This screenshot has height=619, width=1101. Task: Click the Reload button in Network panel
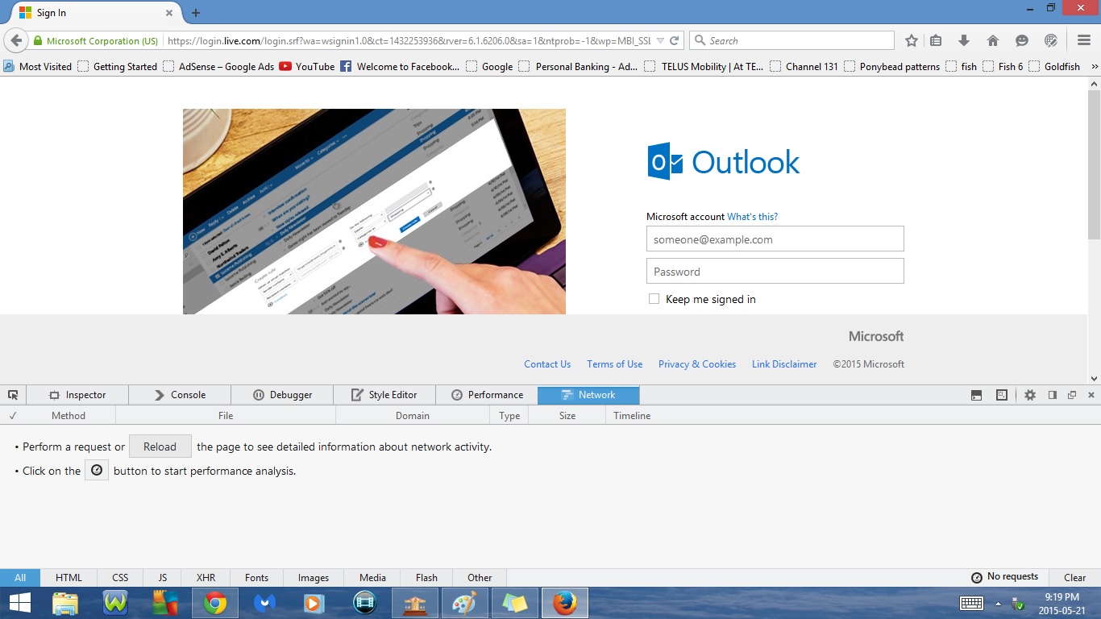click(x=160, y=447)
